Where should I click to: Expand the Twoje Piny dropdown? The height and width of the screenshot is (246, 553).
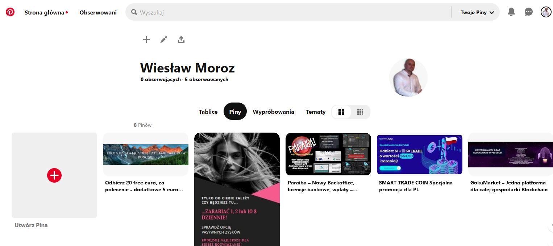point(477,12)
